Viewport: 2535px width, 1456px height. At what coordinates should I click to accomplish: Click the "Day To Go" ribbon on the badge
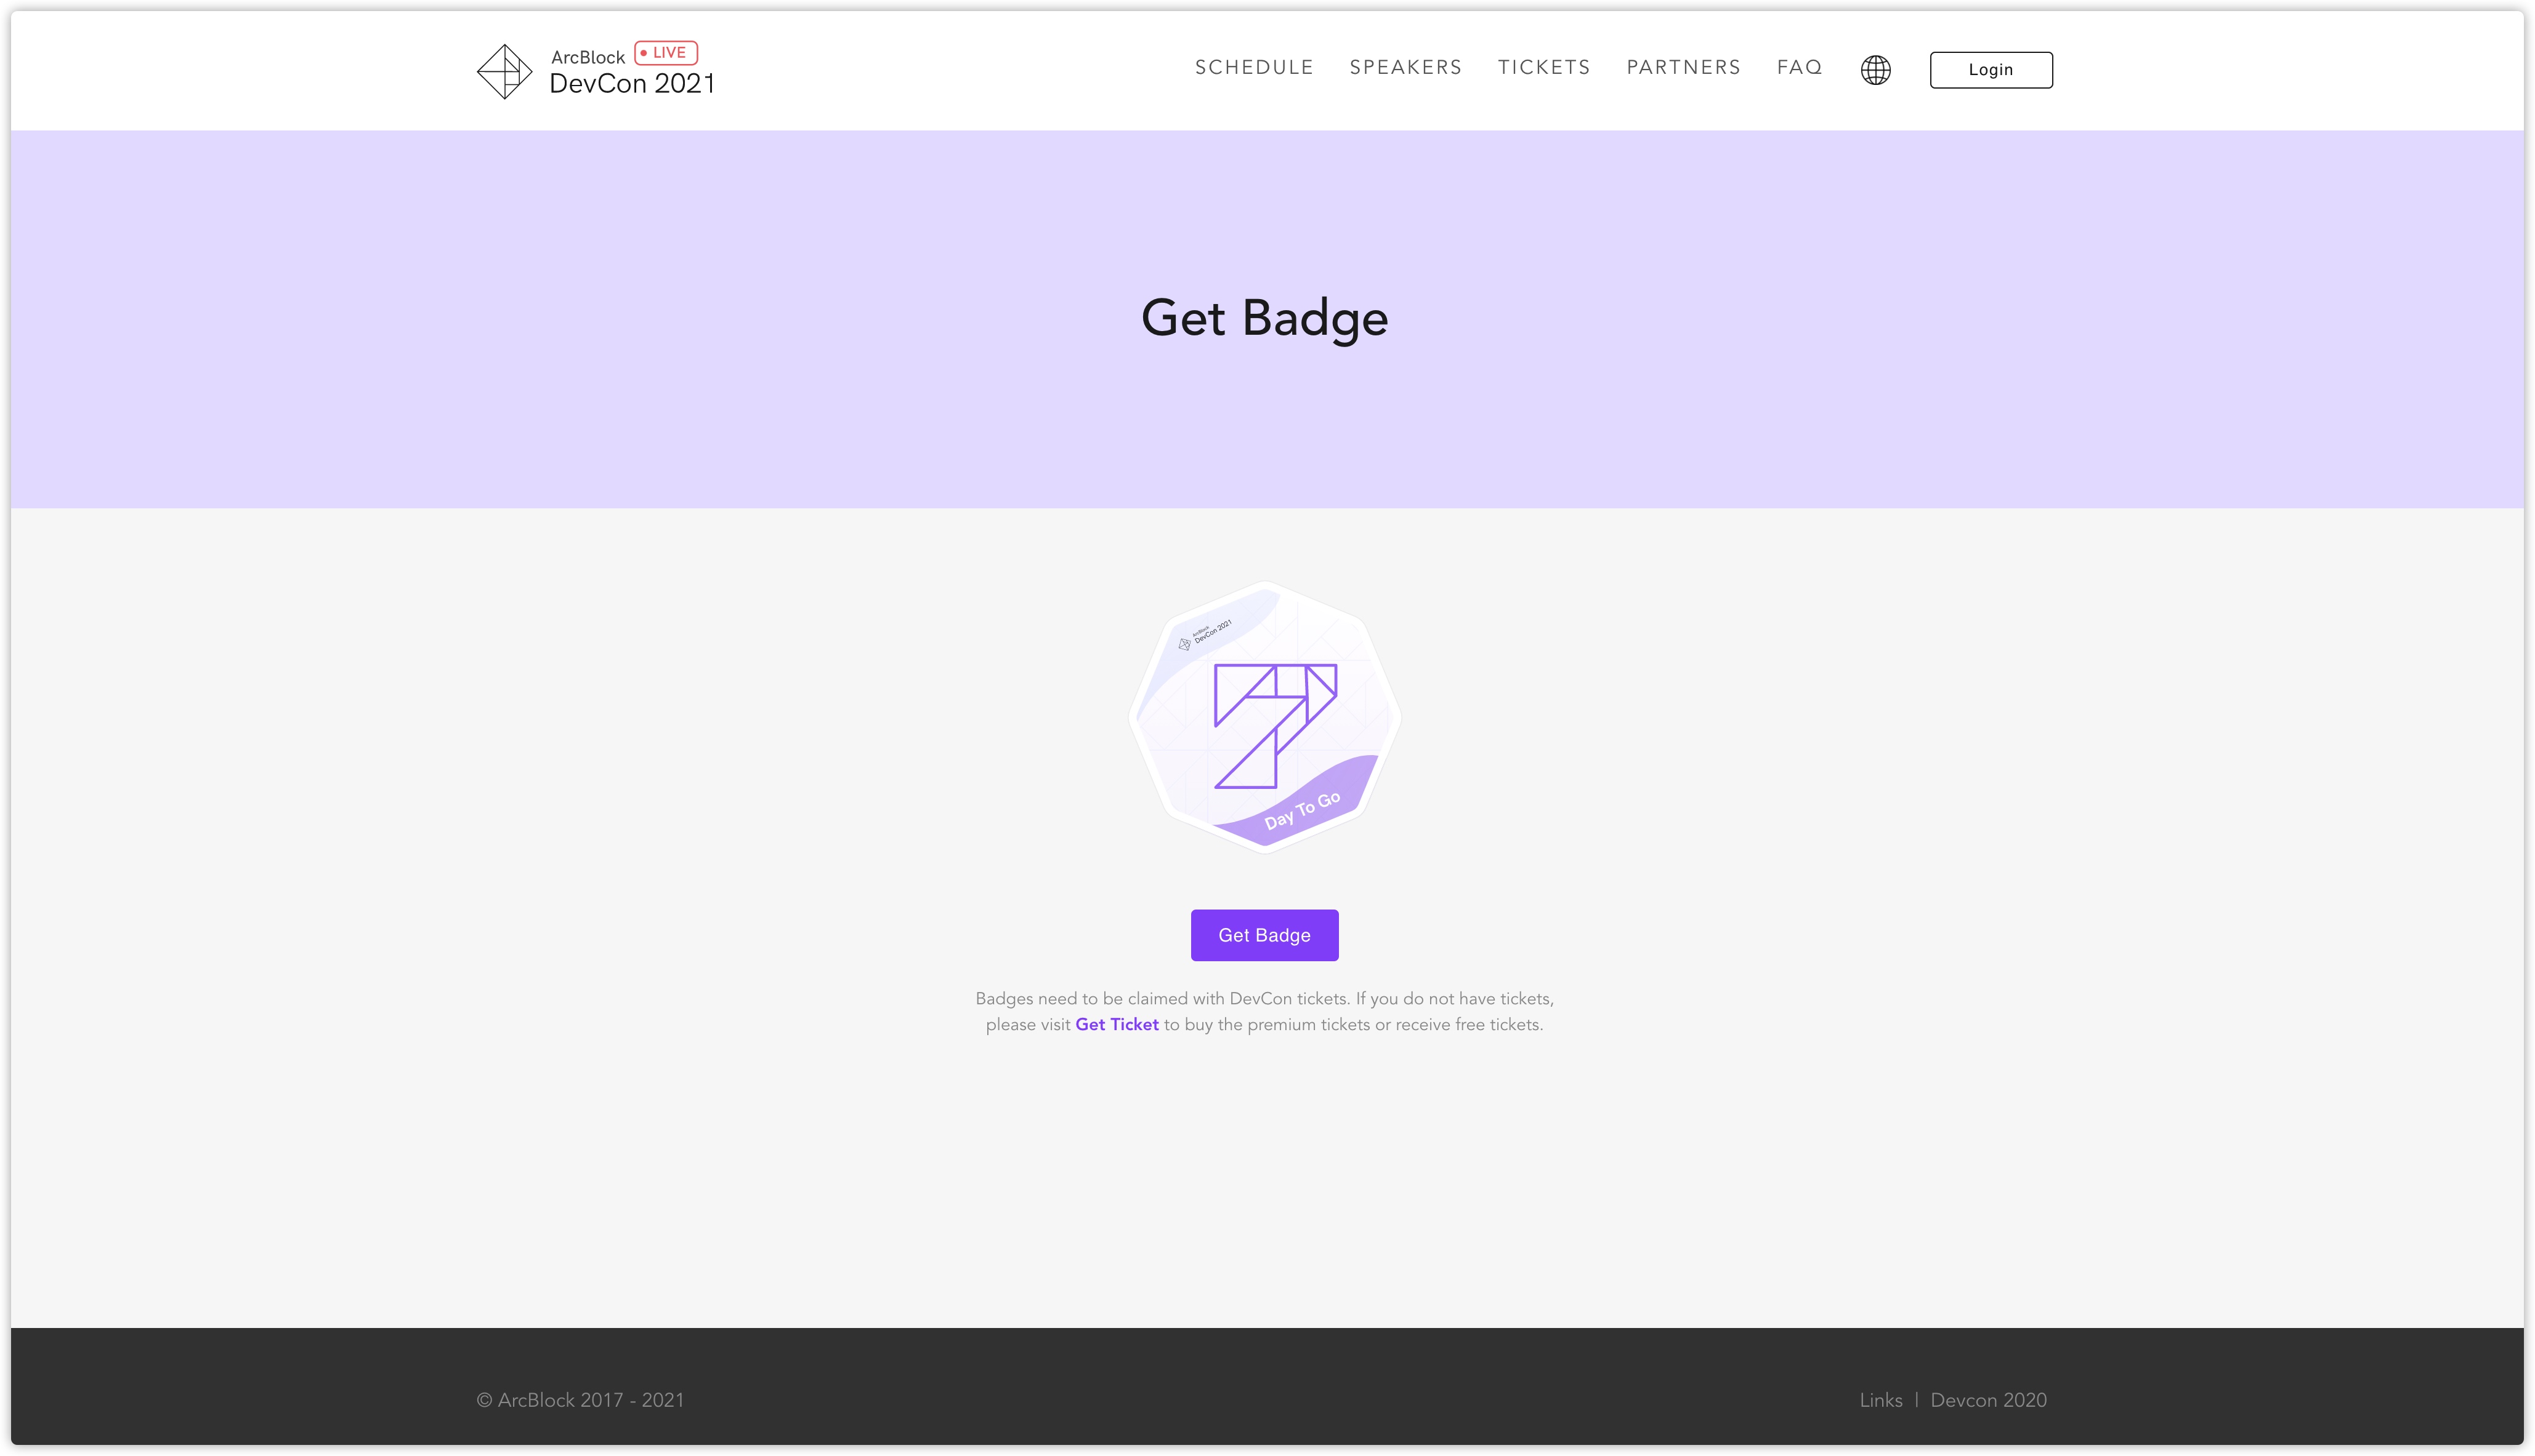point(1301,811)
